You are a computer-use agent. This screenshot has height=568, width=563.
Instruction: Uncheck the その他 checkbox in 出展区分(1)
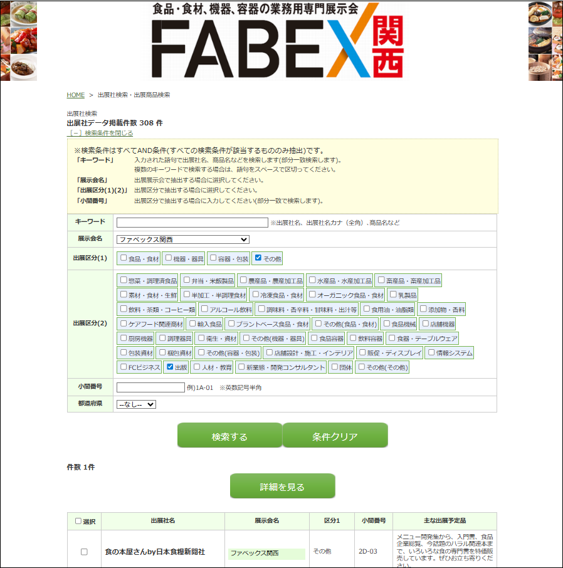[x=258, y=258]
